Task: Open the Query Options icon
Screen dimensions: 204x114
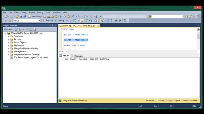Action: click(78, 21)
